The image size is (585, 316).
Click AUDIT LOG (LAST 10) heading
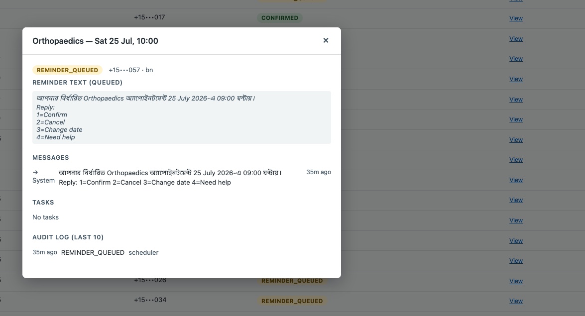[68, 237]
